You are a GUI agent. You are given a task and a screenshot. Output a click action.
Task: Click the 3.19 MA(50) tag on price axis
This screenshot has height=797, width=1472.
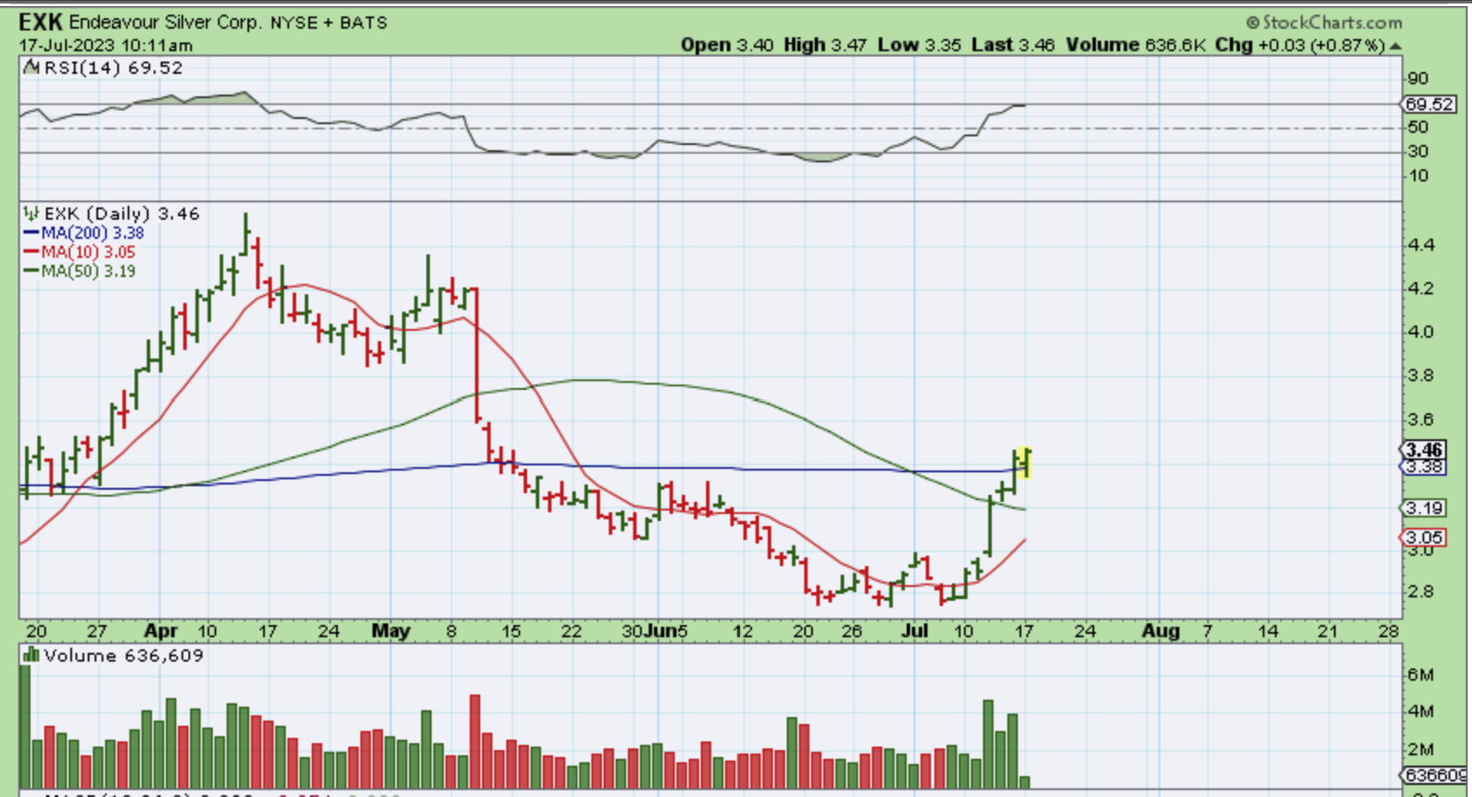(x=1425, y=508)
